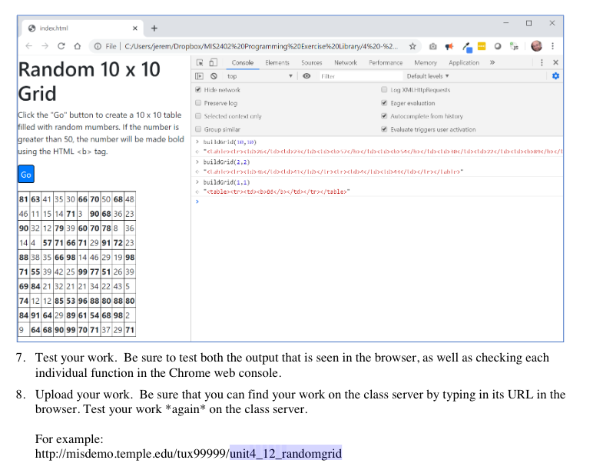Screen dimensions: 603x470
Task: Uncheck Evaluate triggers user activation
Action: click(x=384, y=129)
